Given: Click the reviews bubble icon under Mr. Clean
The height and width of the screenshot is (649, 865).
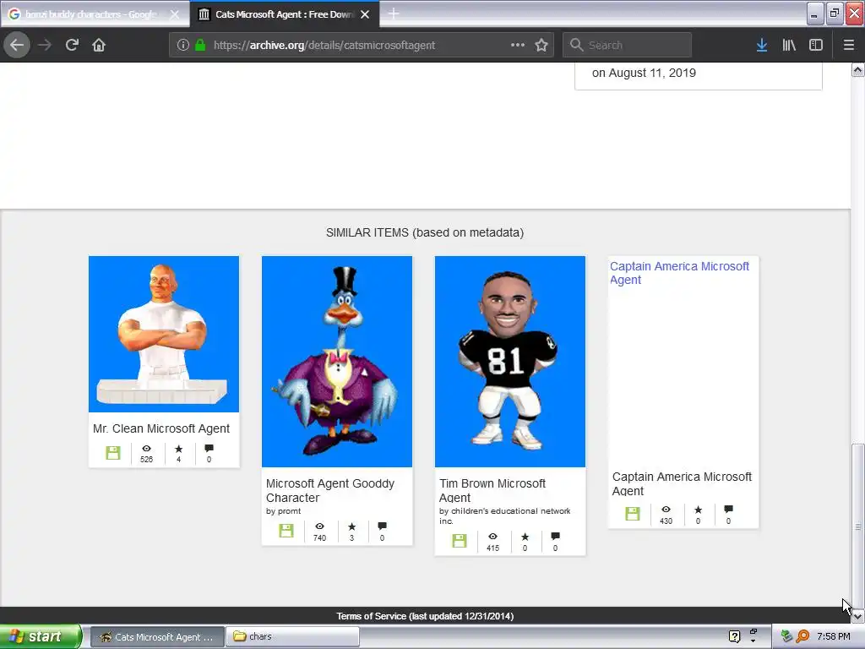Looking at the screenshot, I should (209, 449).
